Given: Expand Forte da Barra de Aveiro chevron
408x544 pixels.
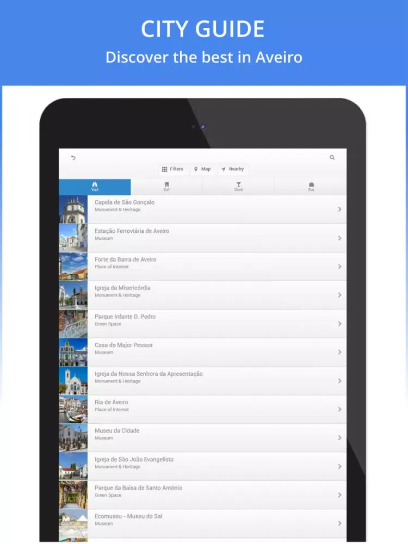Looking at the screenshot, I should pyautogui.click(x=339, y=267).
